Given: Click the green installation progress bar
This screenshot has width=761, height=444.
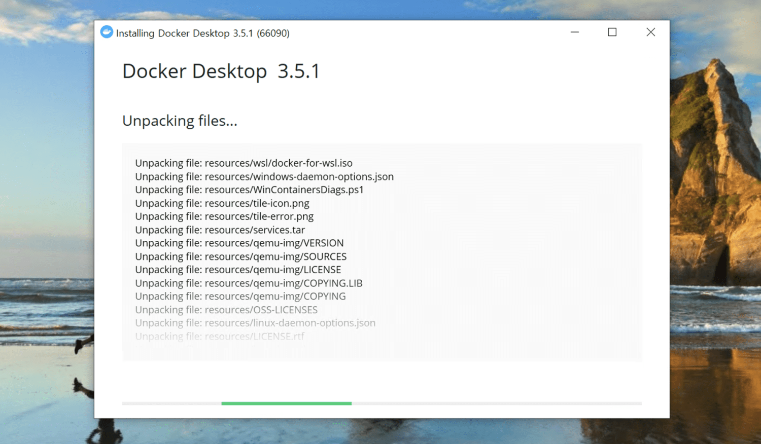Looking at the screenshot, I should (286, 403).
